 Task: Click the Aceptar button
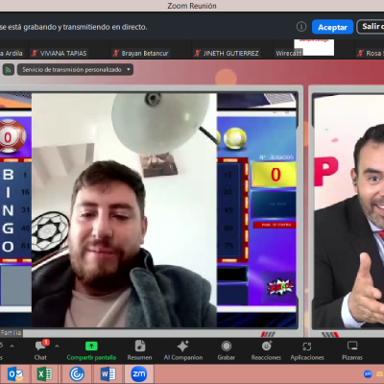332,27
